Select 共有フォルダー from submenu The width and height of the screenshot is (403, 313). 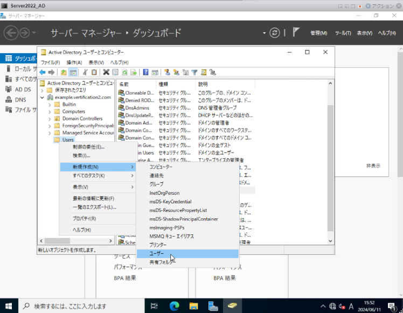click(x=187, y=262)
